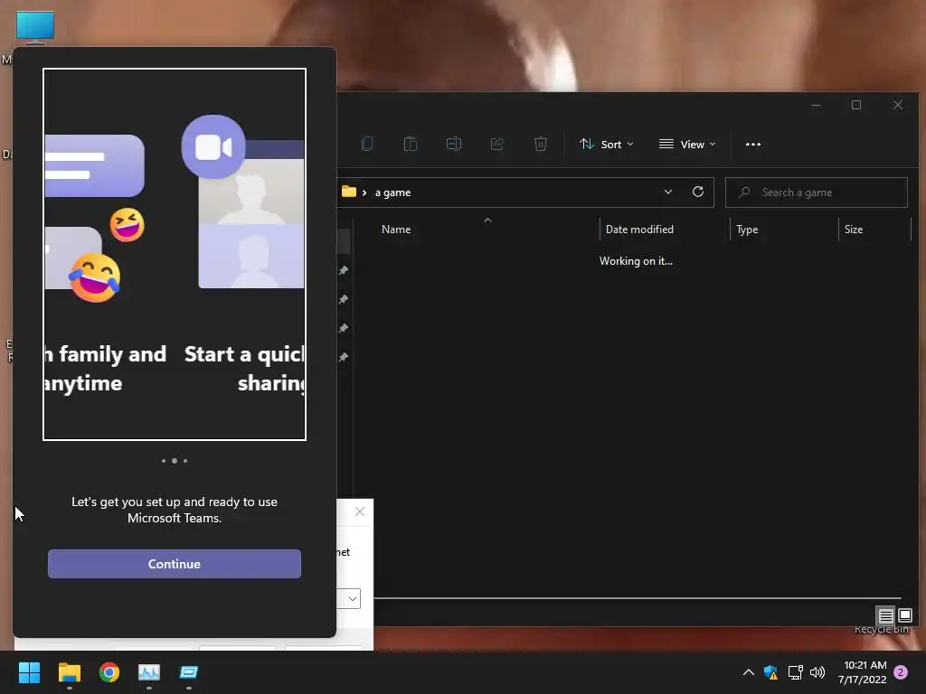Viewport: 926px width, 694px height.
Task: Open the Windows Start menu
Action: click(29, 672)
